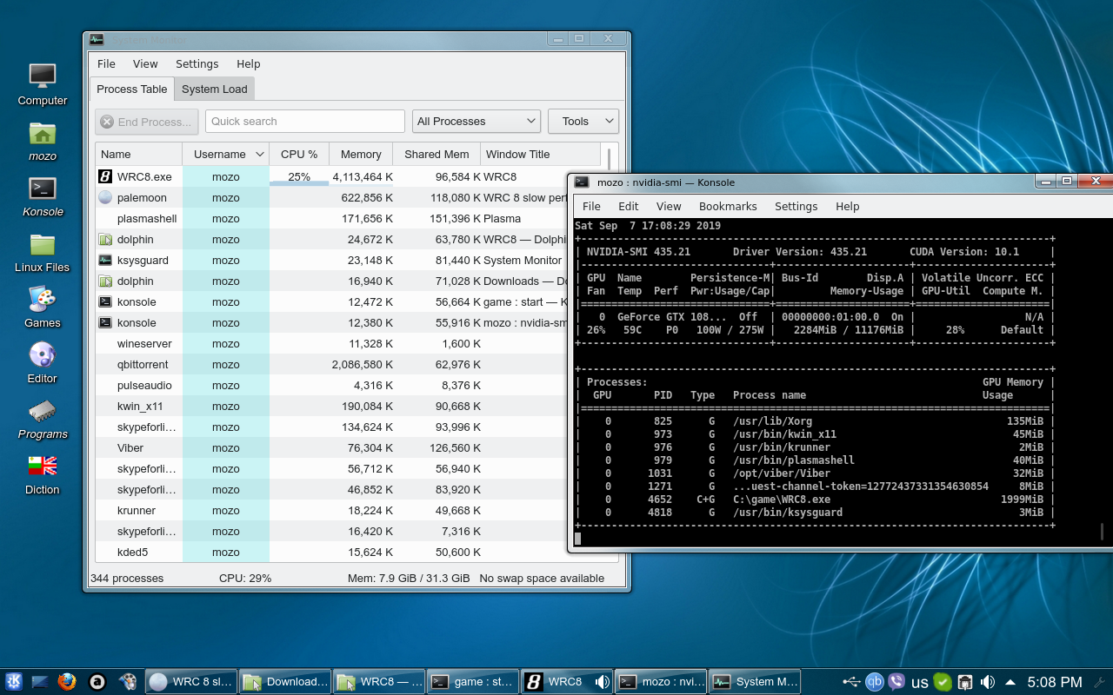Image resolution: width=1113 pixels, height=695 pixels.
Task: Switch to the 'Download...' Dolphin taskbar window
Action: coord(286,682)
